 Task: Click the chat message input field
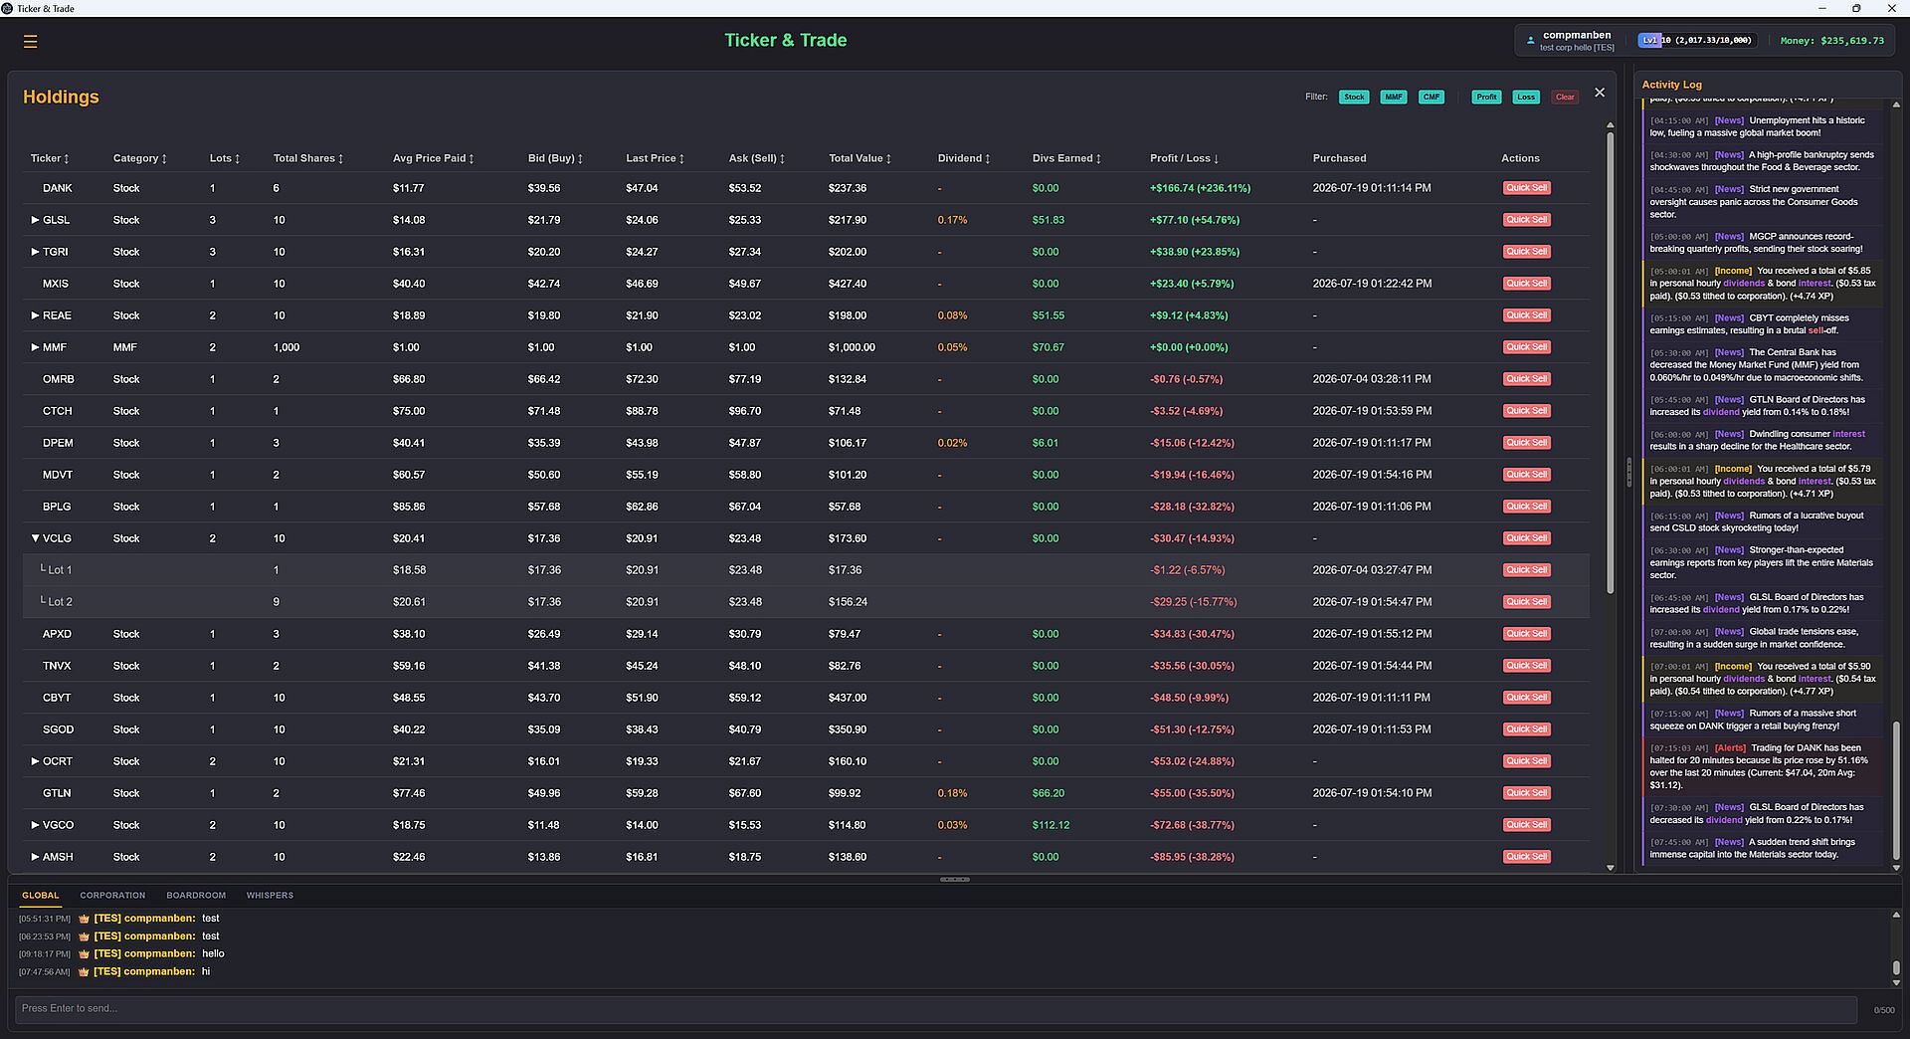(x=935, y=1008)
